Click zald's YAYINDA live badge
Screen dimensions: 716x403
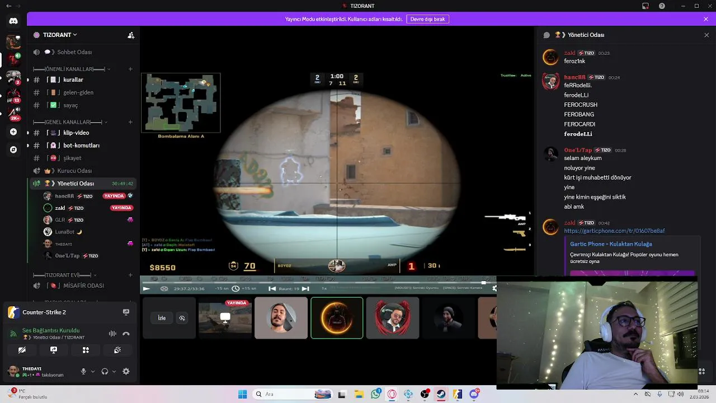121,208
